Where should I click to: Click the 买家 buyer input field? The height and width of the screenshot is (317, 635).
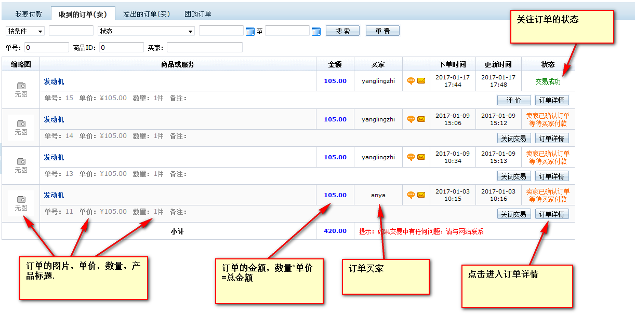click(204, 48)
